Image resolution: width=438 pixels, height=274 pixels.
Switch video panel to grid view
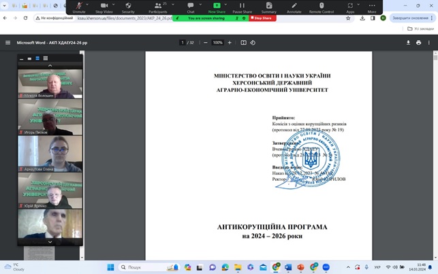coord(46,58)
